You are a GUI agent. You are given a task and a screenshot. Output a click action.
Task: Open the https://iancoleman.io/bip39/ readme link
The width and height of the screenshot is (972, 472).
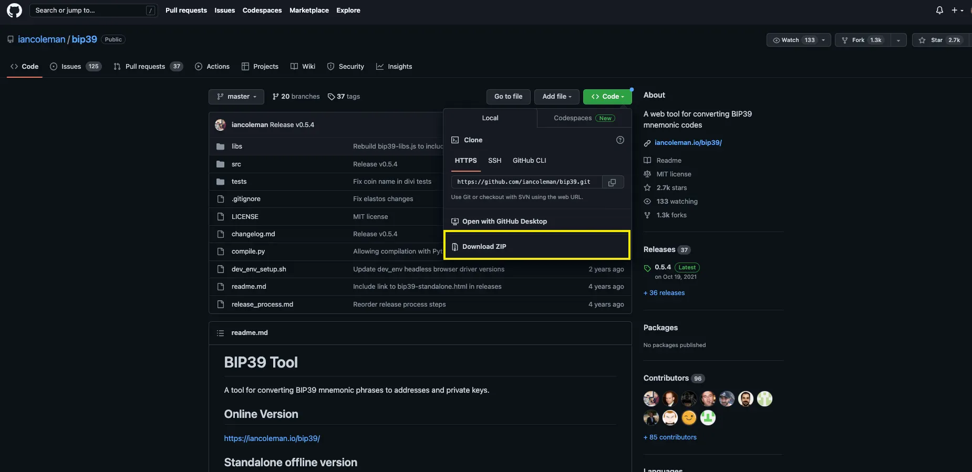point(272,438)
